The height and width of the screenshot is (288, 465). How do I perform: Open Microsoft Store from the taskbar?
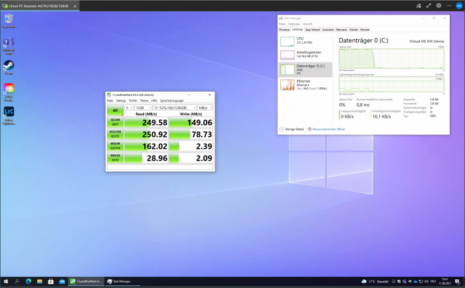point(50,281)
